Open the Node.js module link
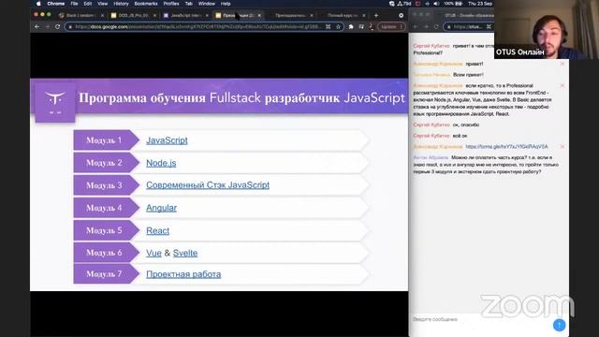 (161, 163)
